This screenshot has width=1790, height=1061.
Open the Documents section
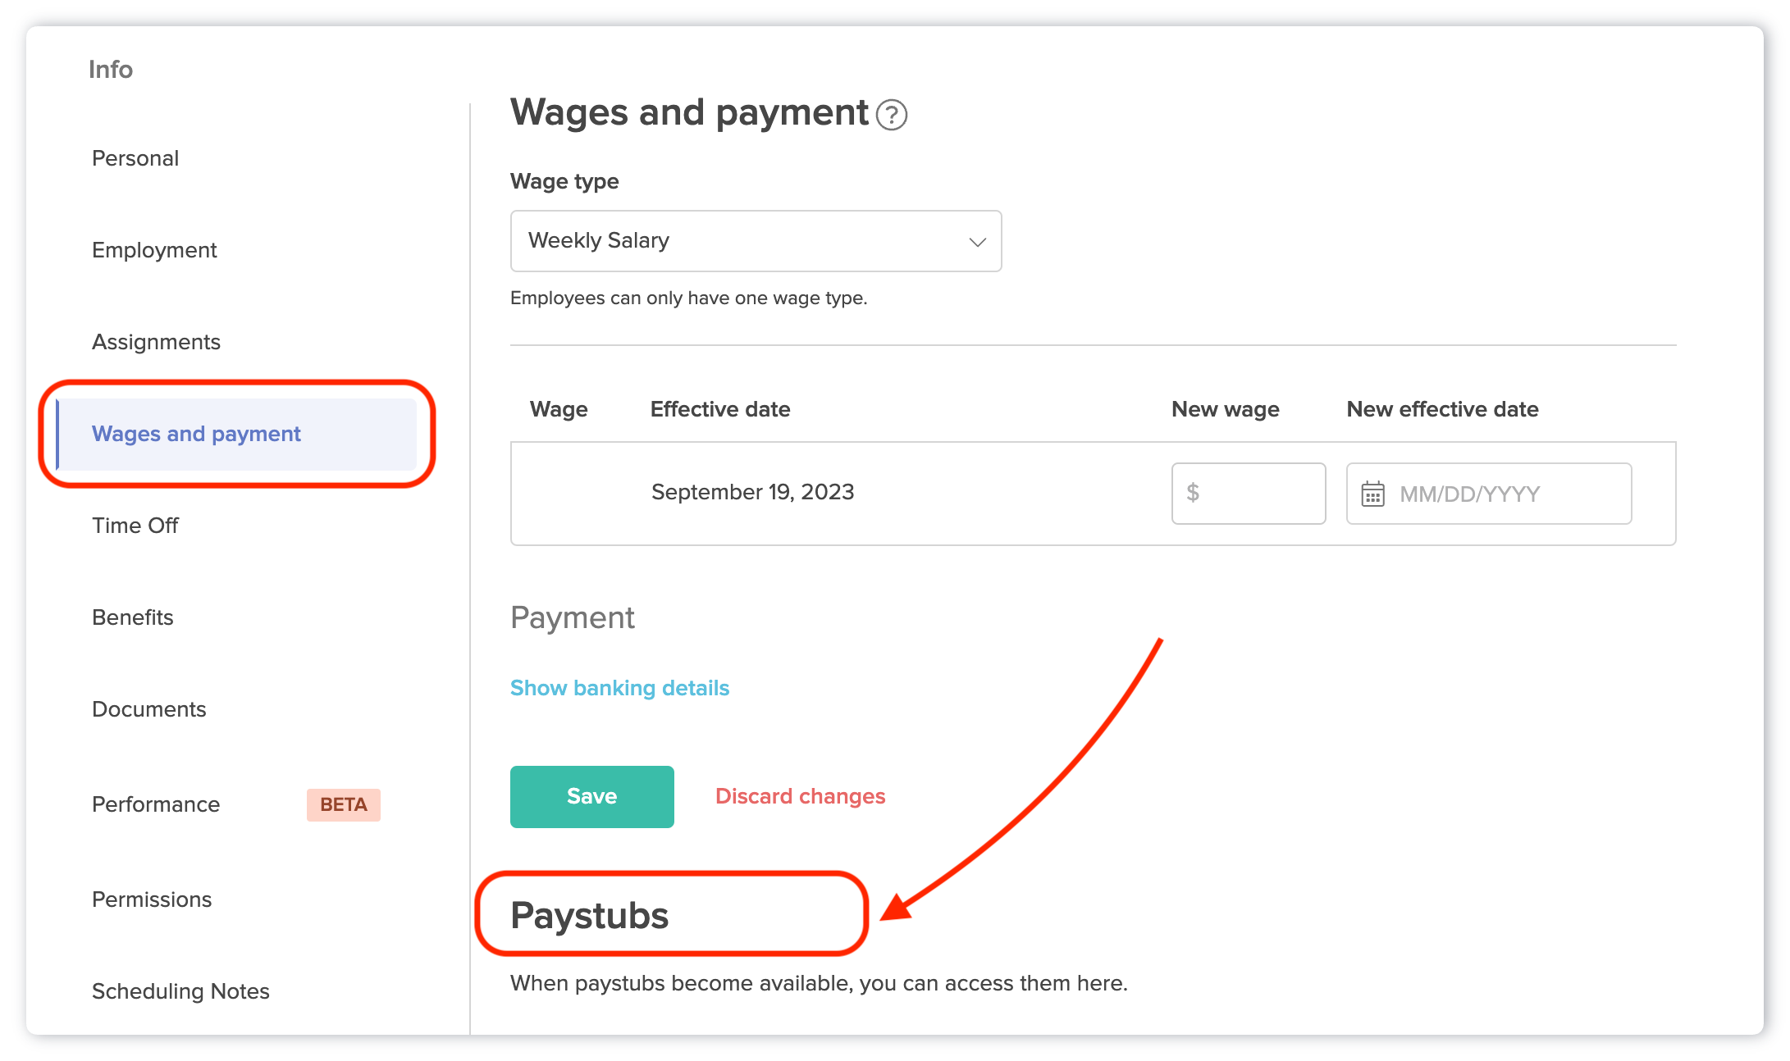(x=149, y=709)
